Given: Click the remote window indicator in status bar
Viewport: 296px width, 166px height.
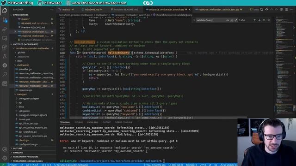Looking at the screenshot, I should 3,165.
